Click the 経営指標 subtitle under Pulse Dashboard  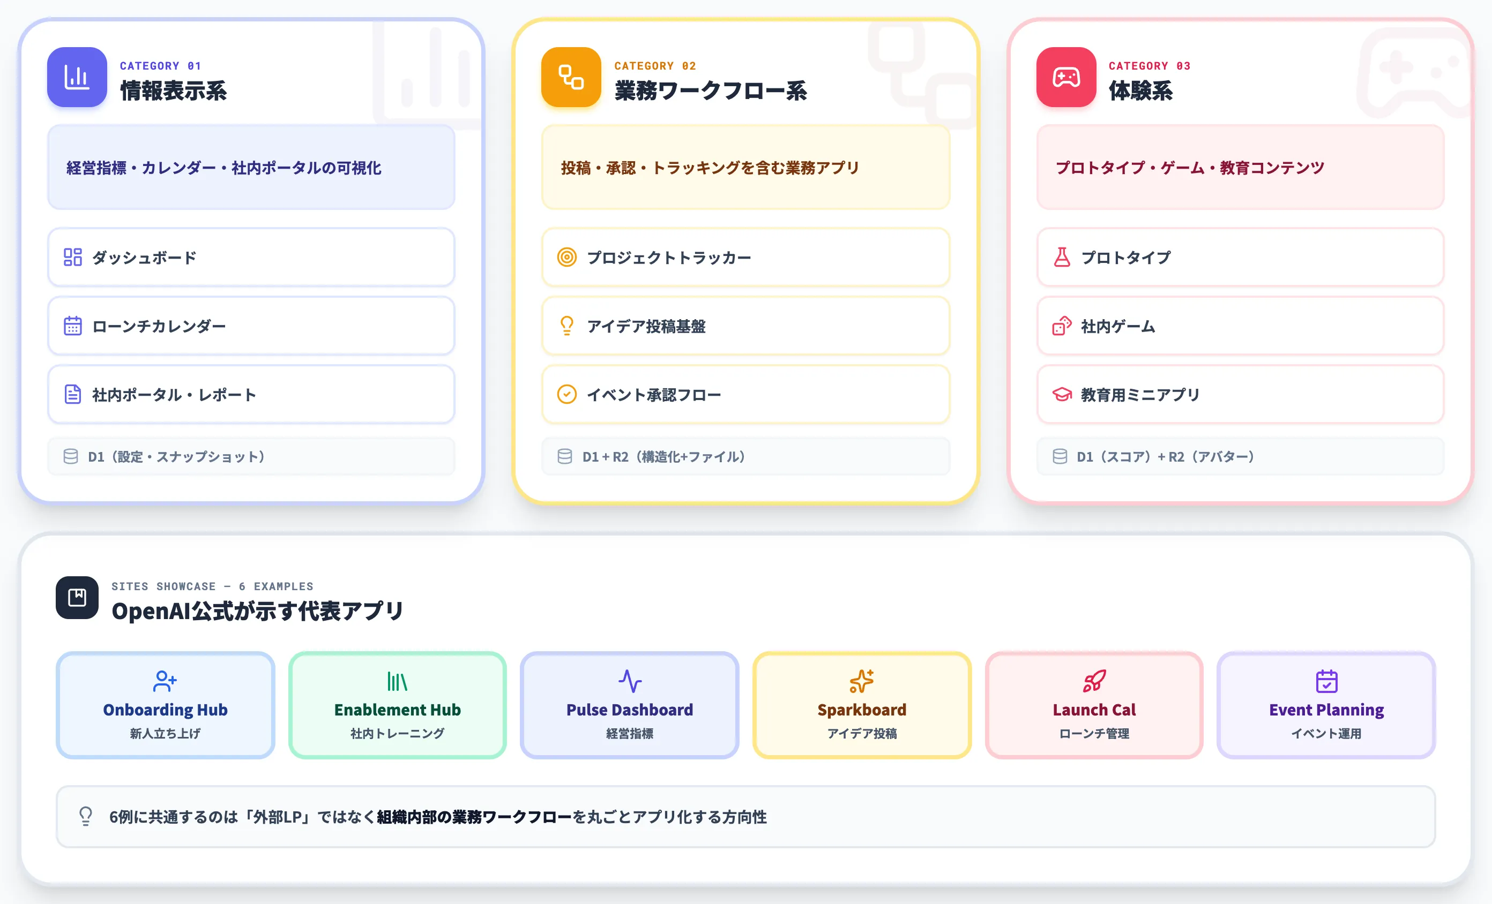(630, 733)
